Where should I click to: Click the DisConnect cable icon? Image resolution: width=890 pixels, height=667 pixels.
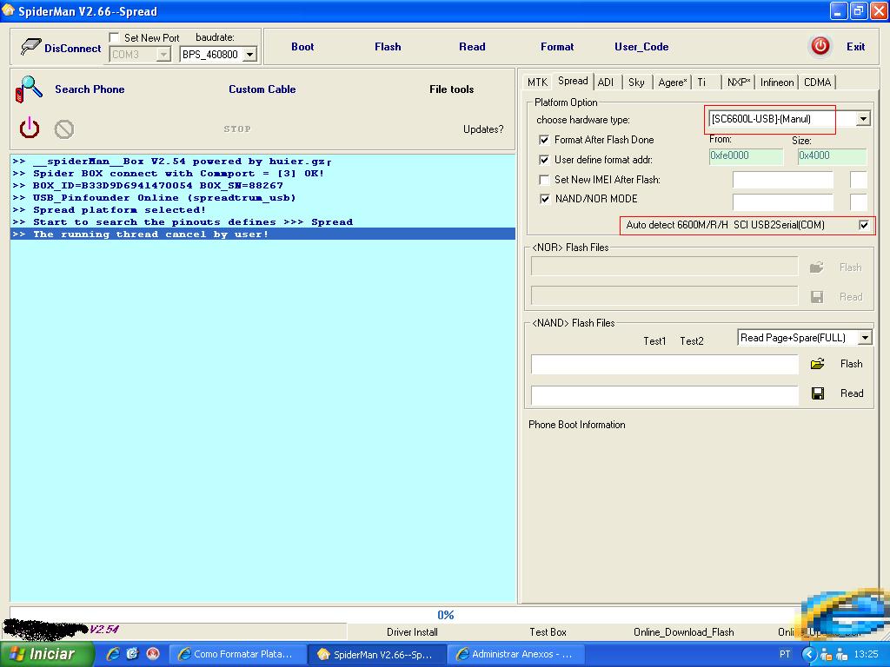pos(30,47)
